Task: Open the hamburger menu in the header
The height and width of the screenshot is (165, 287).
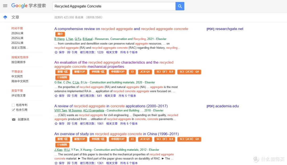Action: [x=5, y=6]
